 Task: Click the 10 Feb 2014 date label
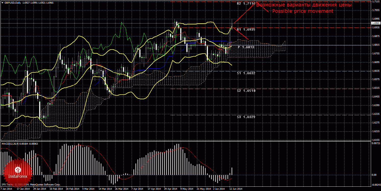click(56, 189)
